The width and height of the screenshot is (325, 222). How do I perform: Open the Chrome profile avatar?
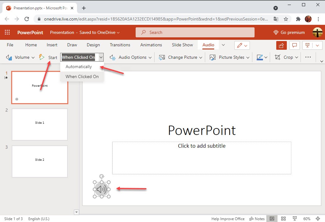[308, 19]
